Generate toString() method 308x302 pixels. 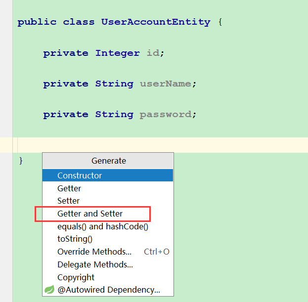108,239
